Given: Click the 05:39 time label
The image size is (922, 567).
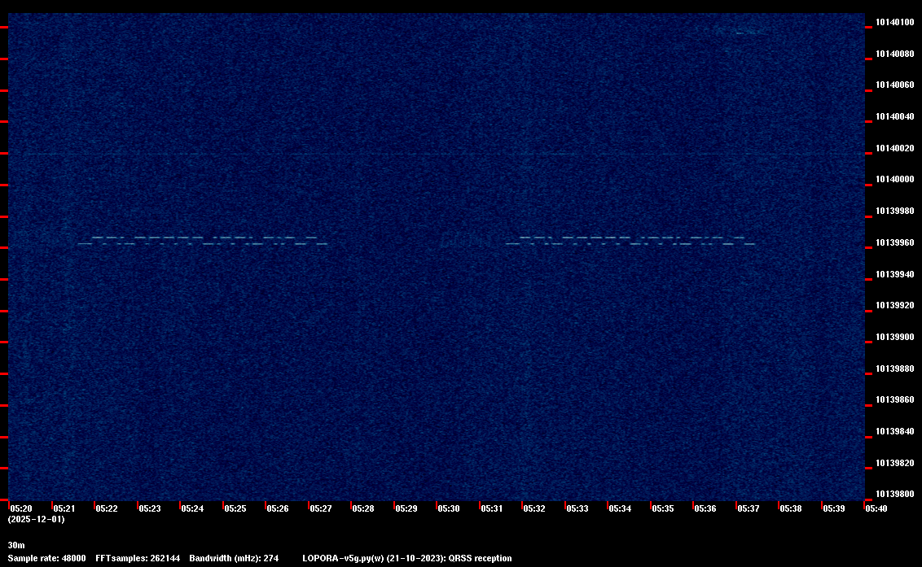Looking at the screenshot, I should click(834, 508).
